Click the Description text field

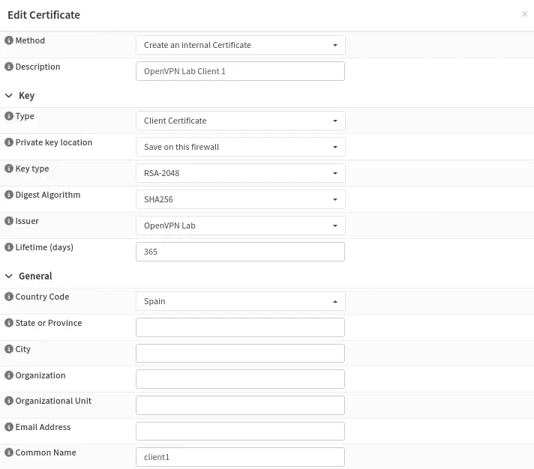pos(240,71)
